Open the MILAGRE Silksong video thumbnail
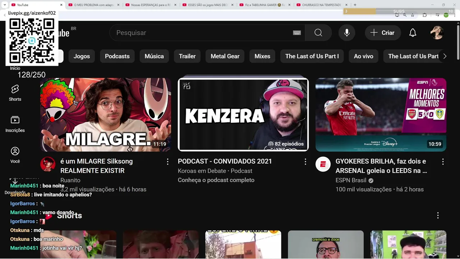The image size is (460, 259). click(x=106, y=114)
